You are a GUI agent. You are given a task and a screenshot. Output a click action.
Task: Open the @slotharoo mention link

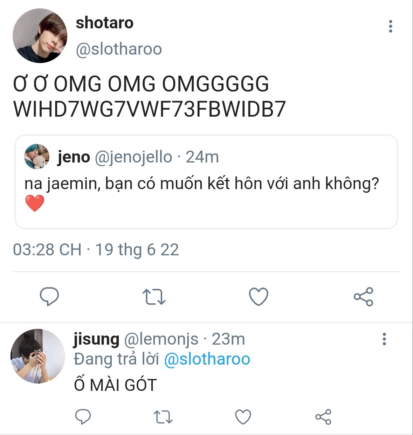(x=207, y=359)
